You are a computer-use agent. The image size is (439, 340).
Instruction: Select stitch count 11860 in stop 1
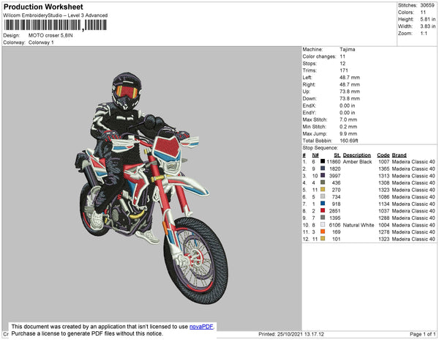coord(334,162)
